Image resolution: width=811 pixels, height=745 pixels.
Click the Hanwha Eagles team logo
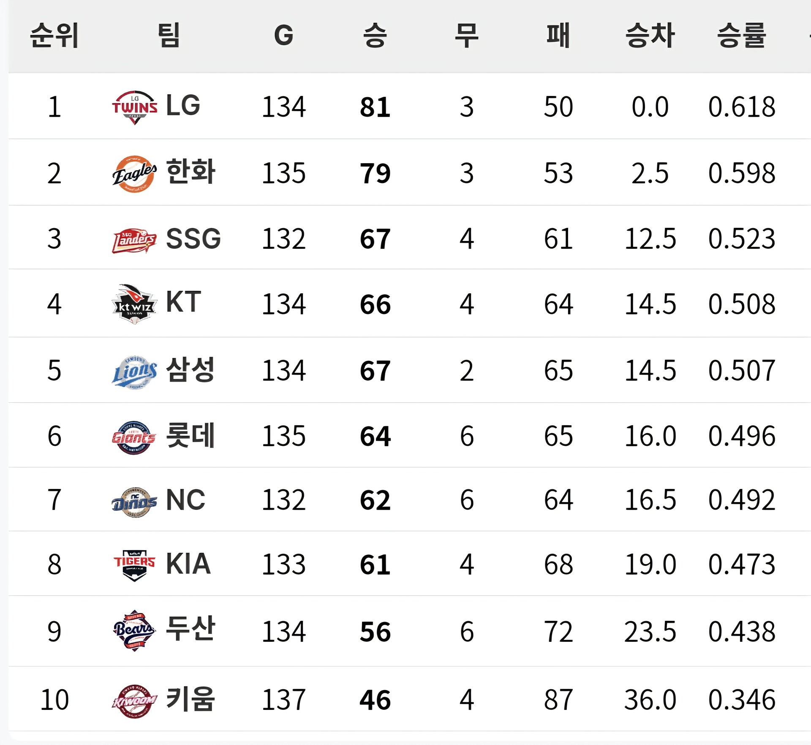tap(134, 174)
